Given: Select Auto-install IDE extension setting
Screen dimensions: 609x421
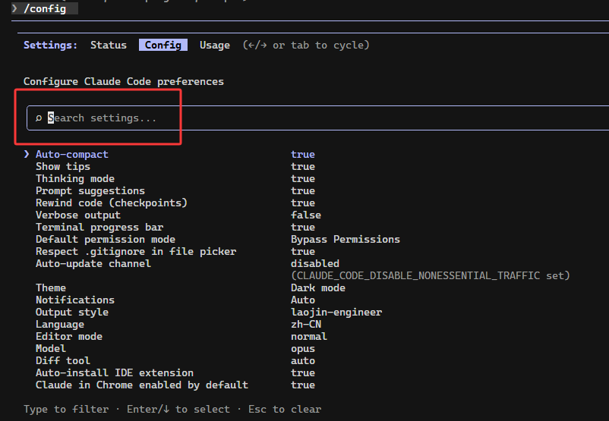Looking at the screenshot, I should 115,372.
